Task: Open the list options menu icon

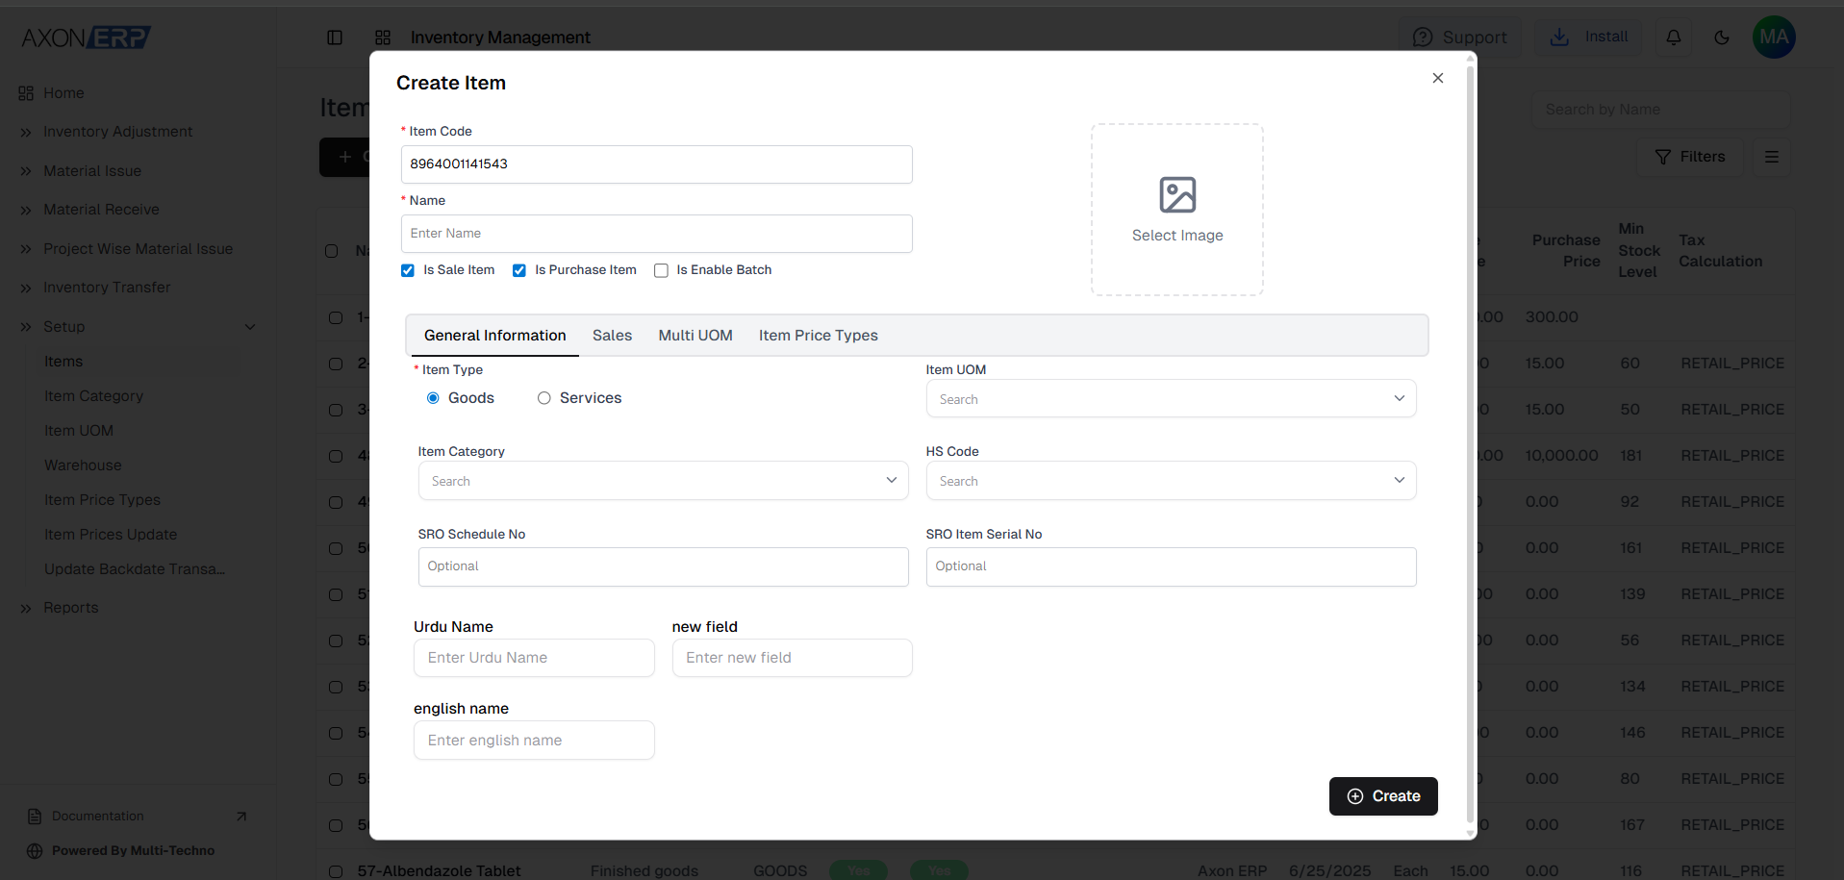Action: pyautogui.click(x=1772, y=157)
